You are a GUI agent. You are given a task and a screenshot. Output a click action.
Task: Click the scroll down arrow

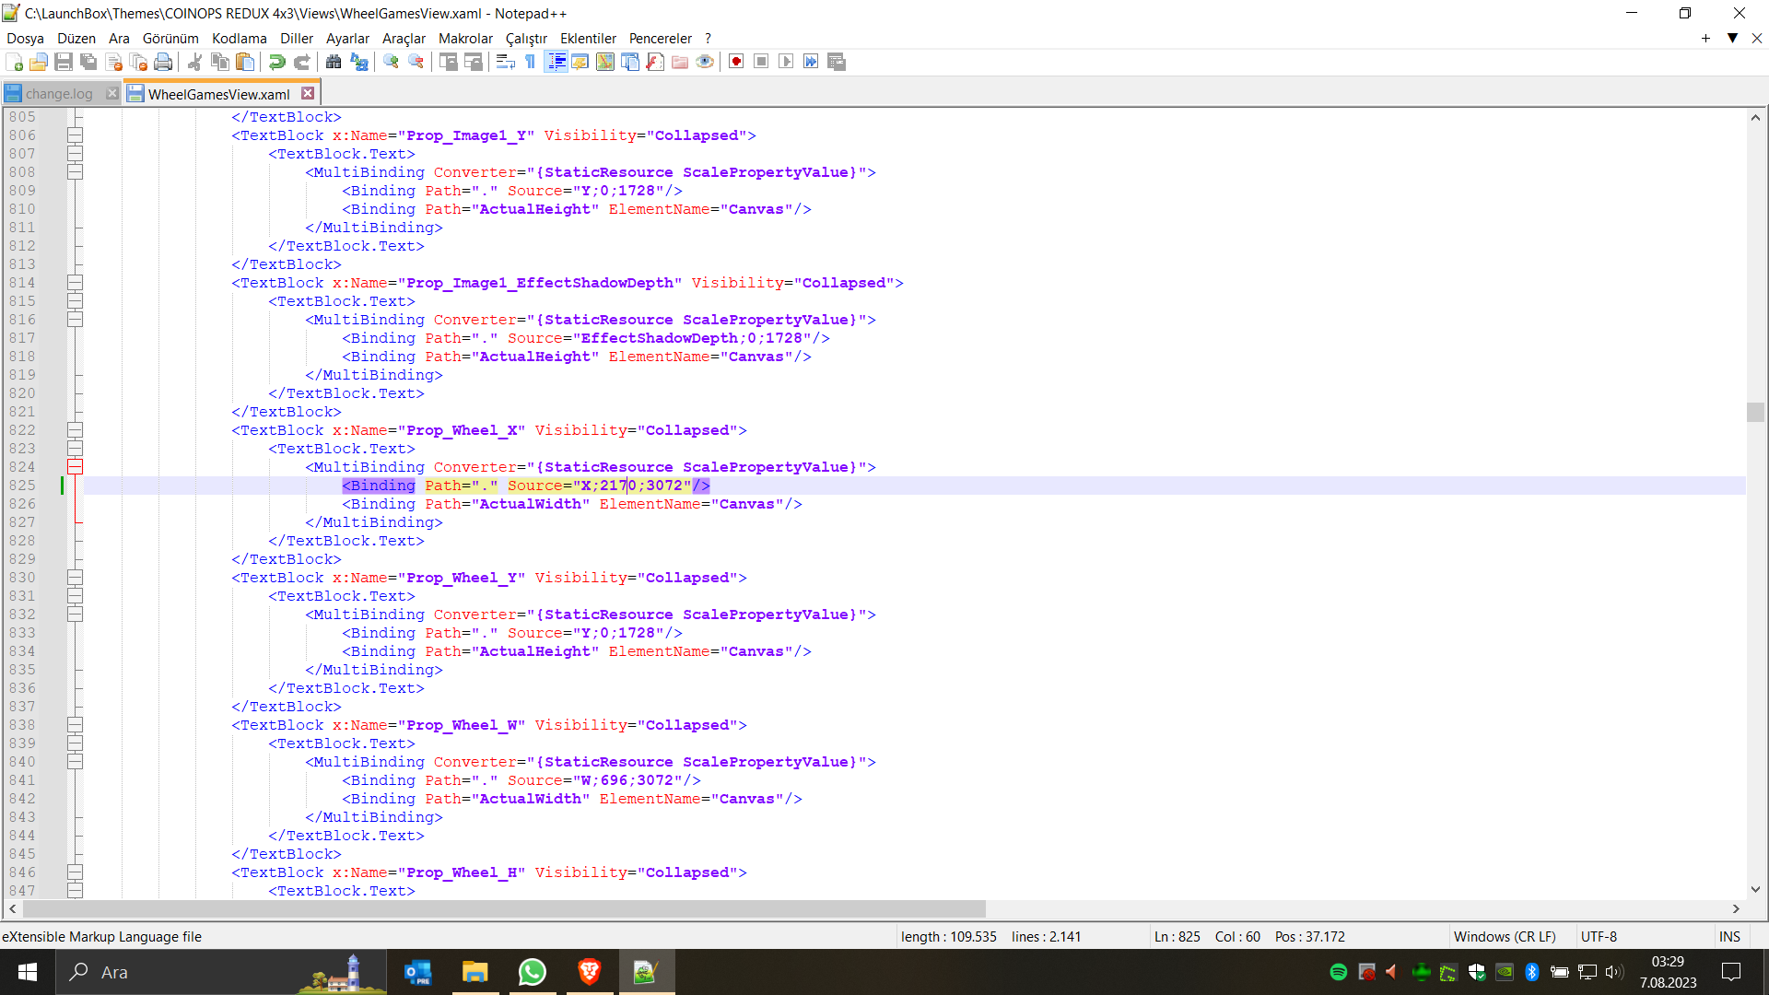click(x=1755, y=889)
